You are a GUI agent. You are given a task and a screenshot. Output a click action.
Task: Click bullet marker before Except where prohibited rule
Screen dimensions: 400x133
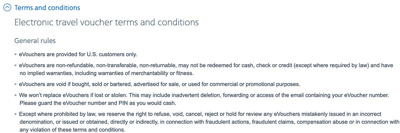click(x=16, y=114)
